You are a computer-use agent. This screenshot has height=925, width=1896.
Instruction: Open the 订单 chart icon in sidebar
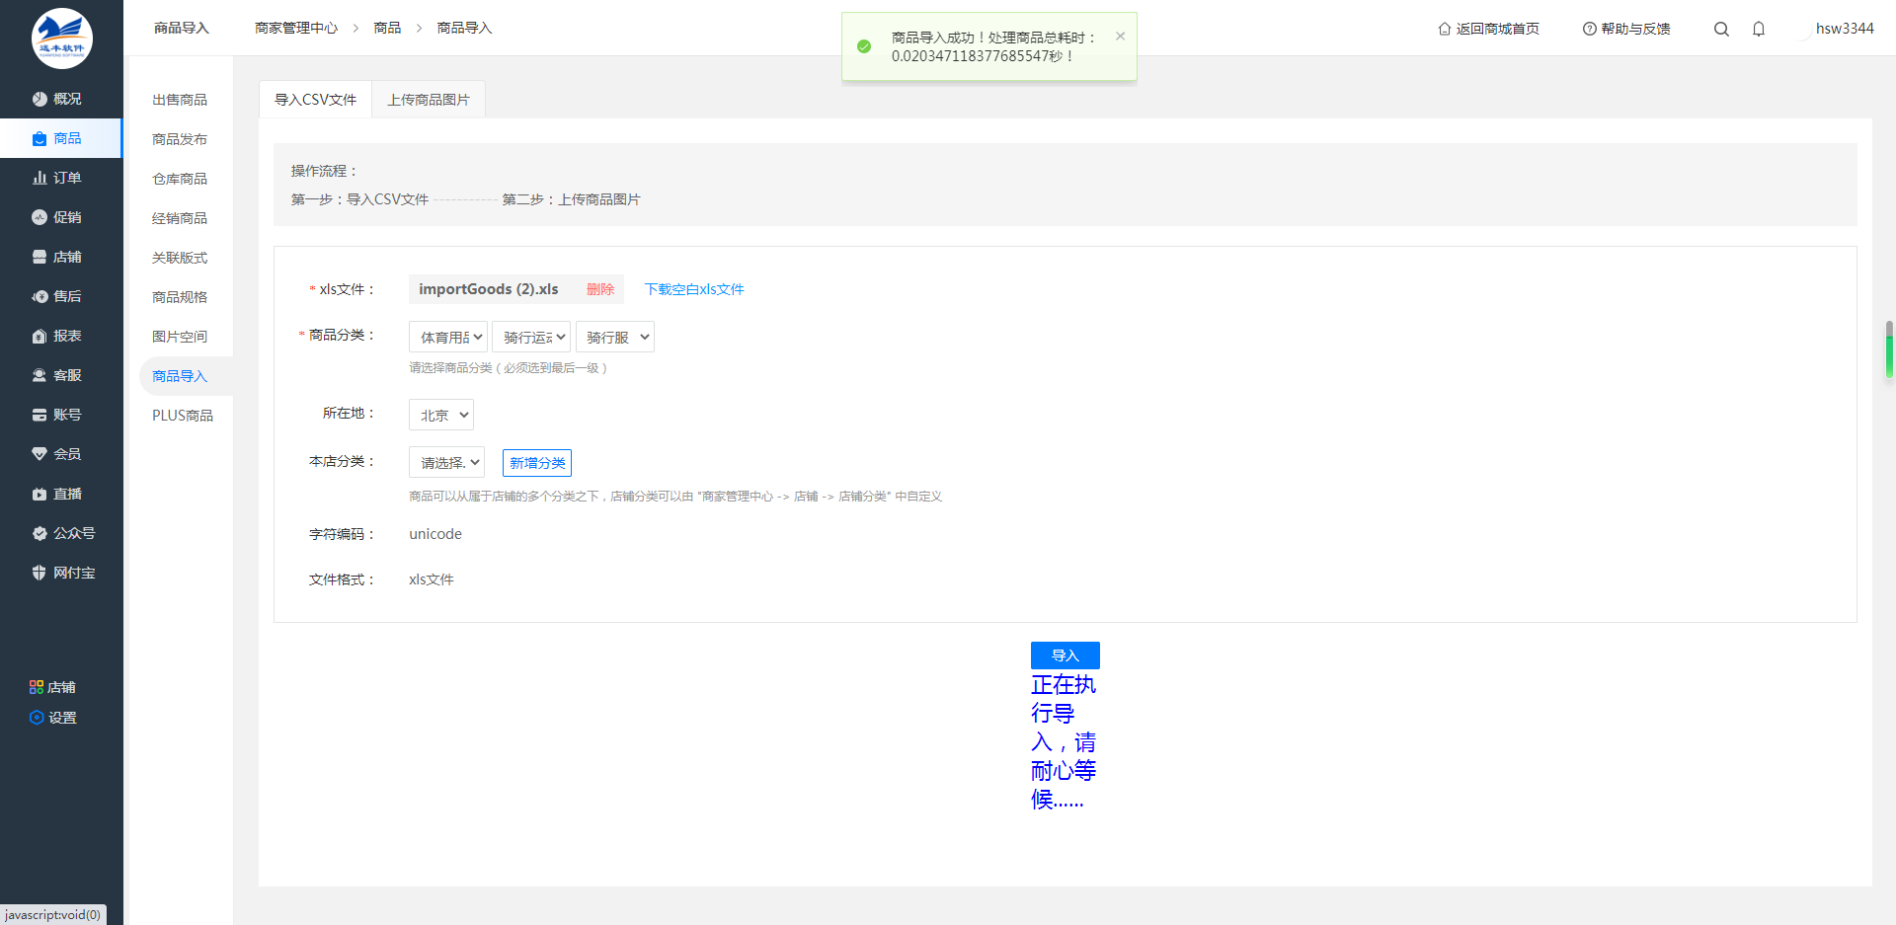click(x=39, y=178)
